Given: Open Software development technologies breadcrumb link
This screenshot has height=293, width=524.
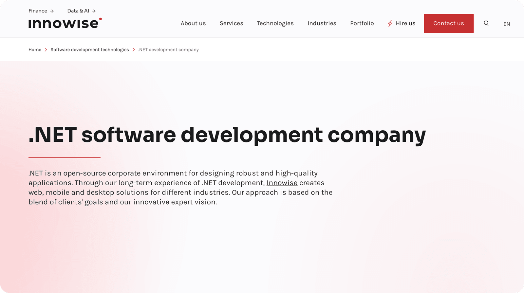Looking at the screenshot, I should (89, 50).
